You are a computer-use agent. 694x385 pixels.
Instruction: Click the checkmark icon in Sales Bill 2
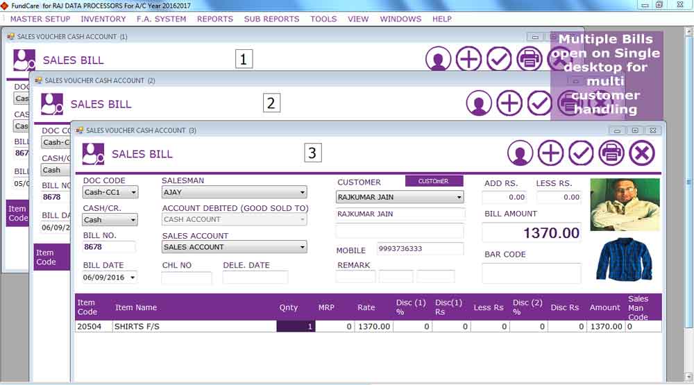[x=539, y=103]
